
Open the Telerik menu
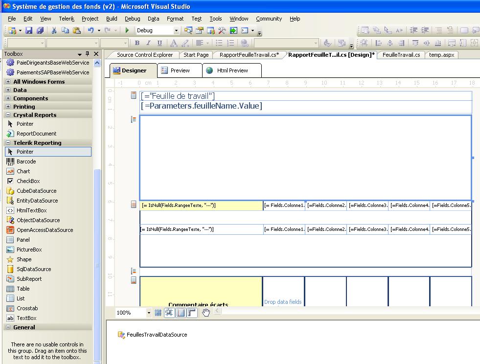(66, 19)
